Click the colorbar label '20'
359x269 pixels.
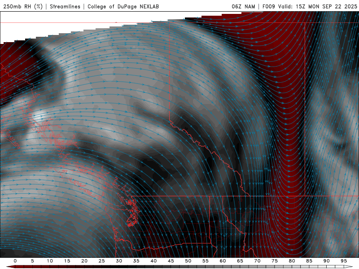(84, 261)
